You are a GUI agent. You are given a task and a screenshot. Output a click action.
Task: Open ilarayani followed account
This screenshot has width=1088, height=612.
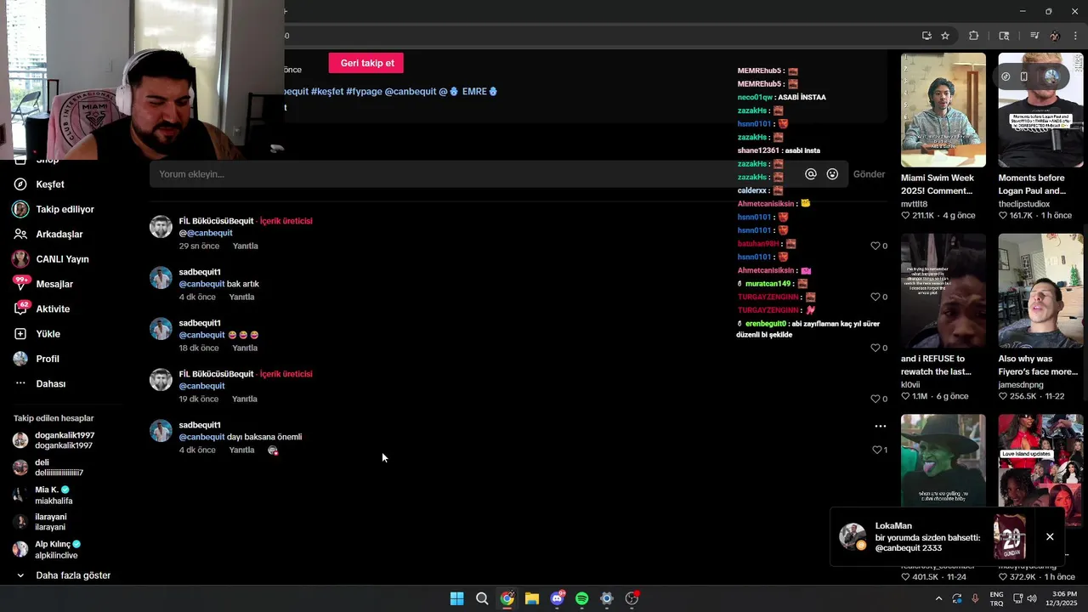pyautogui.click(x=50, y=522)
